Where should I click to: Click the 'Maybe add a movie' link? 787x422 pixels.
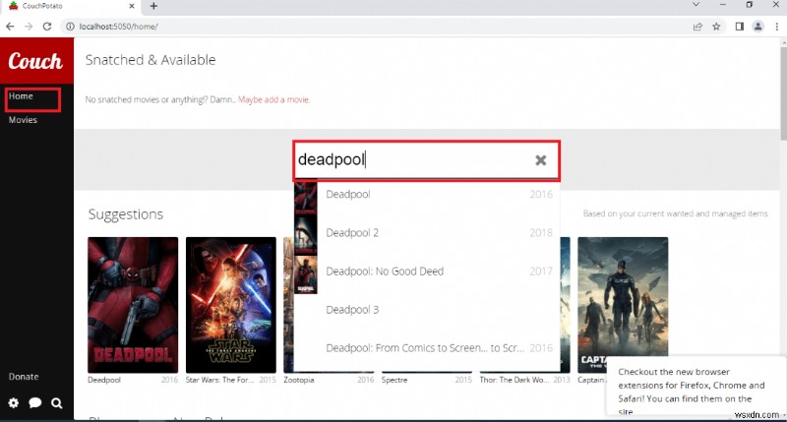[274, 99]
